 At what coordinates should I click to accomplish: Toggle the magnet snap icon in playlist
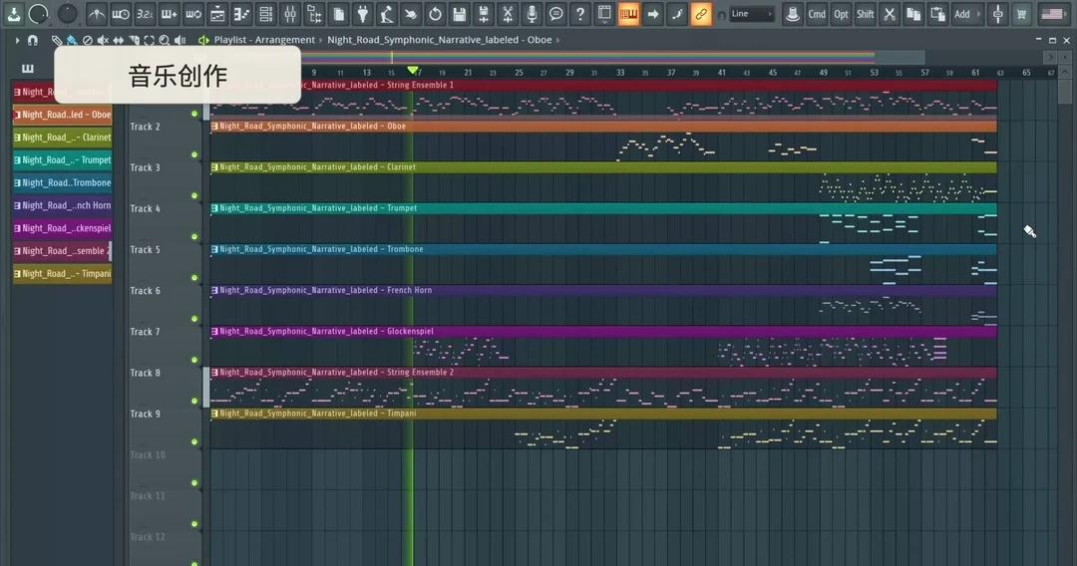[32, 41]
